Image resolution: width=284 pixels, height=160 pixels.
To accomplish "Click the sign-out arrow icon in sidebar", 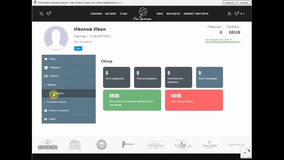I will (x=46, y=119).
